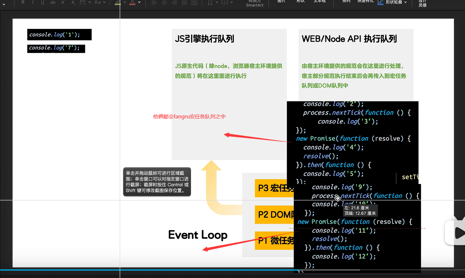Click the 形状 shapes button
This screenshot has height=278, width=465.
tap(300, 2)
